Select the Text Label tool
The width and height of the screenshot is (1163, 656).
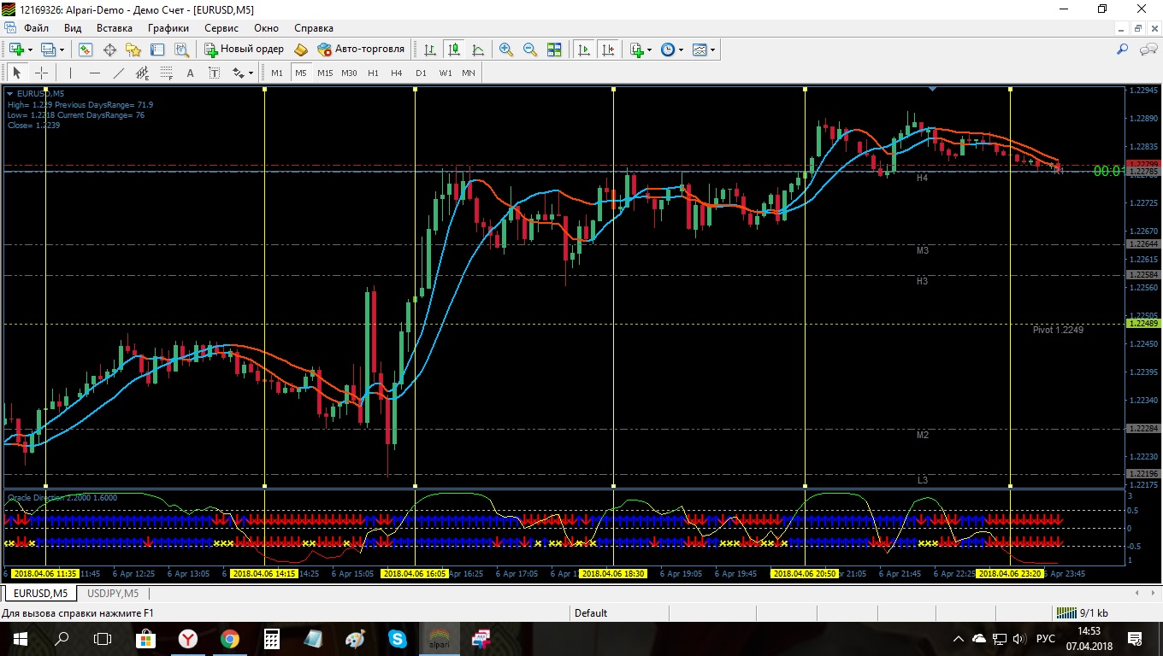tap(214, 73)
